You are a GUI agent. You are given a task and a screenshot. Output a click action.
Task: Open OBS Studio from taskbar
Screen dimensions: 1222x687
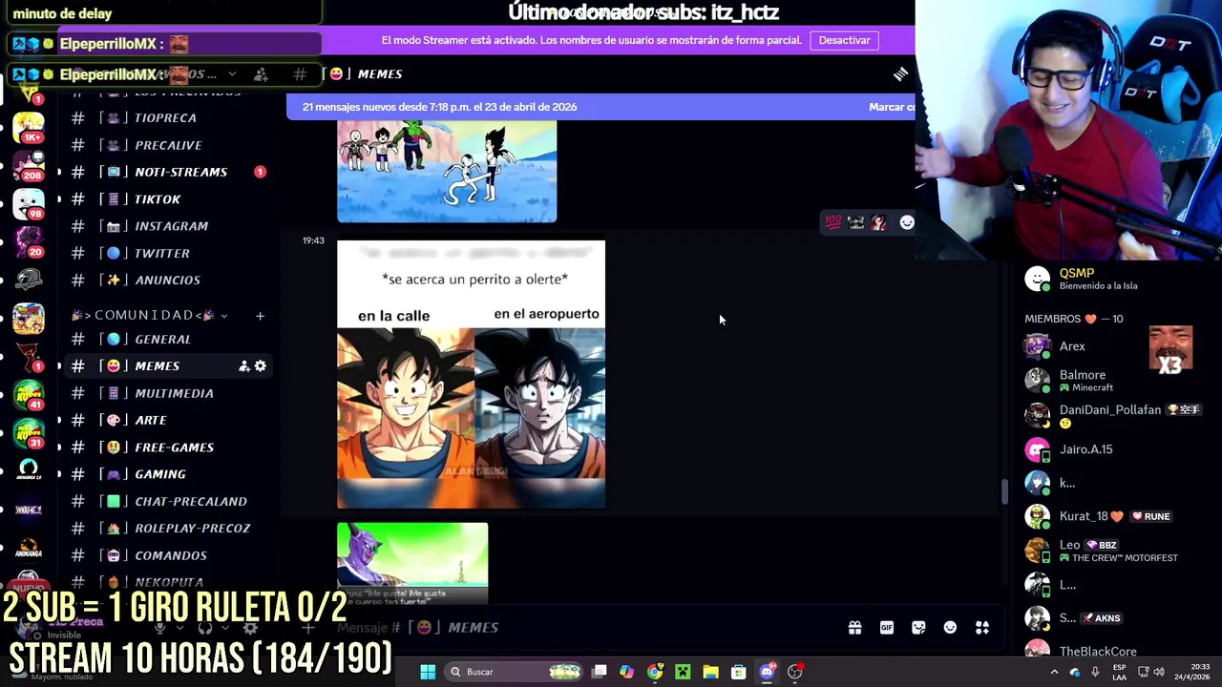coord(795,672)
